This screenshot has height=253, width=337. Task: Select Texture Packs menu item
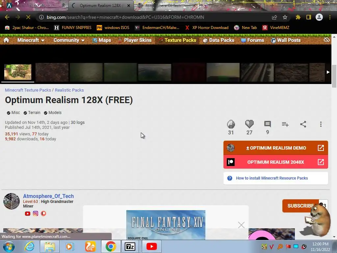pos(177,40)
